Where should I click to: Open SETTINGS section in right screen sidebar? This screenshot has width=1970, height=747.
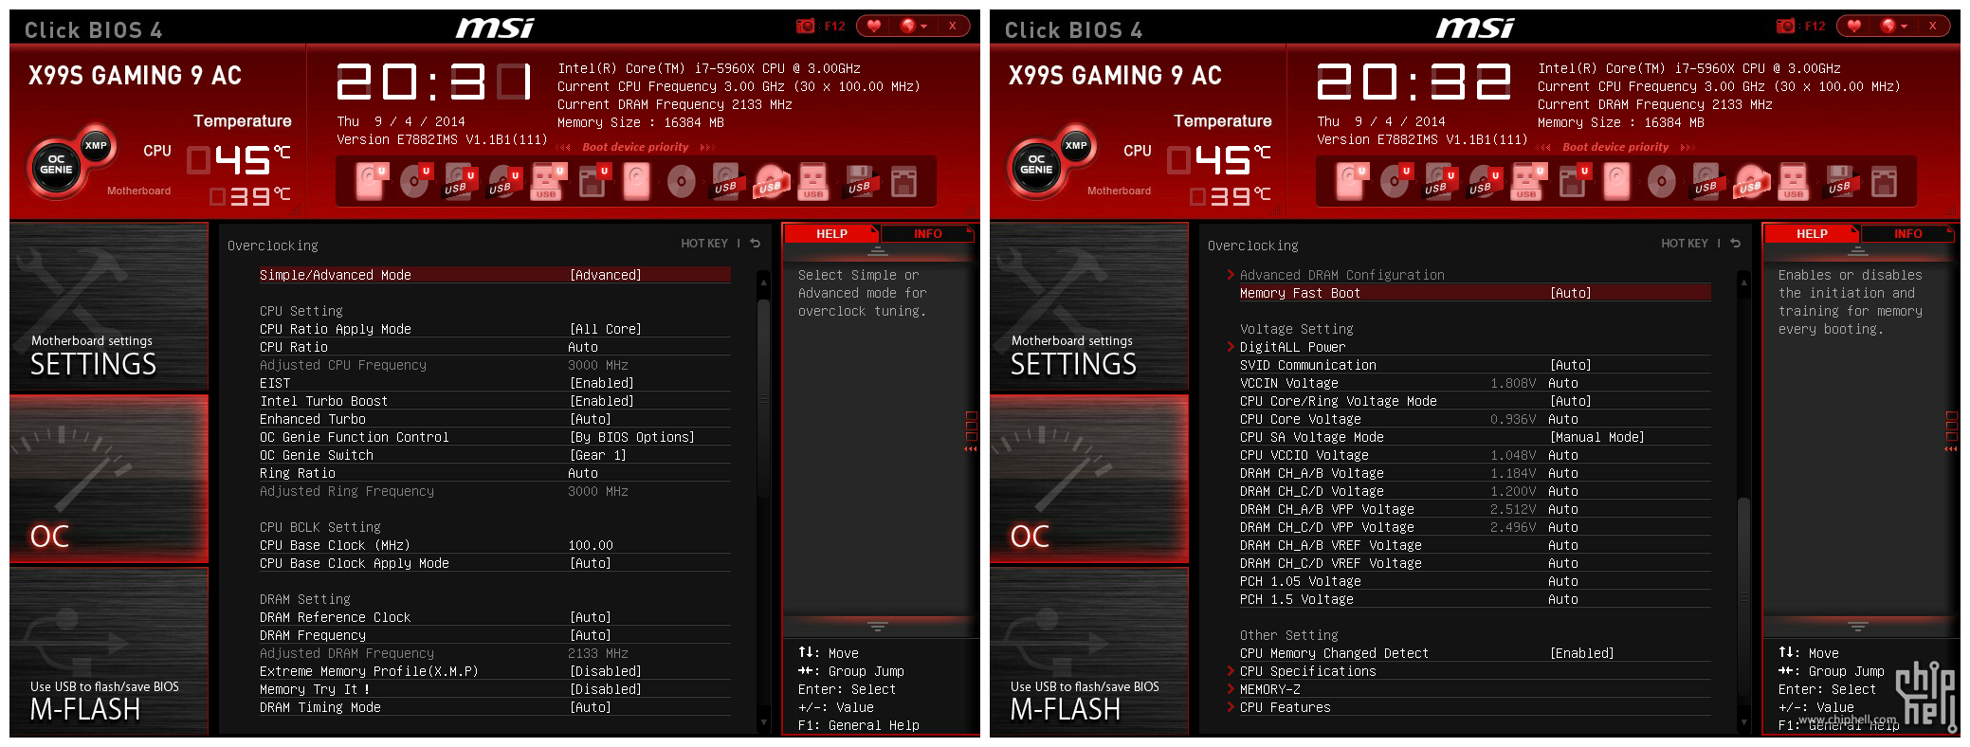point(1089,307)
